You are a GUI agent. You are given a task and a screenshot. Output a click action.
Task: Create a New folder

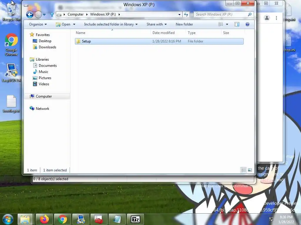[184, 24]
